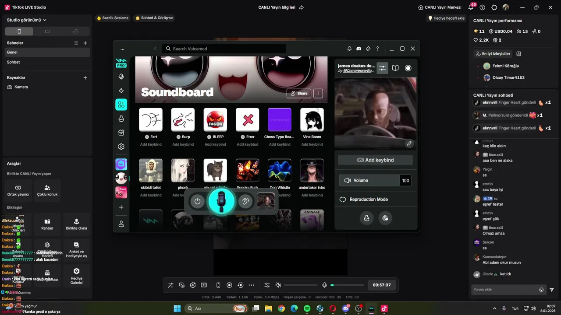Viewport: 561px width, 315px height.
Task: Toggle the large microphone button in Voicemod overlay
Action: tap(221, 201)
